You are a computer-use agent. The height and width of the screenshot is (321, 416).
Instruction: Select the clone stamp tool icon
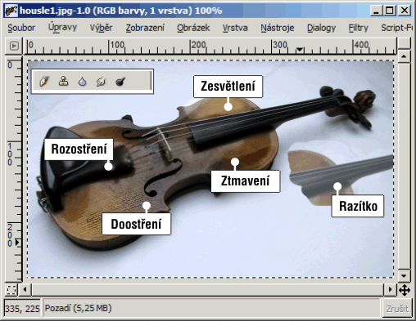[63, 81]
